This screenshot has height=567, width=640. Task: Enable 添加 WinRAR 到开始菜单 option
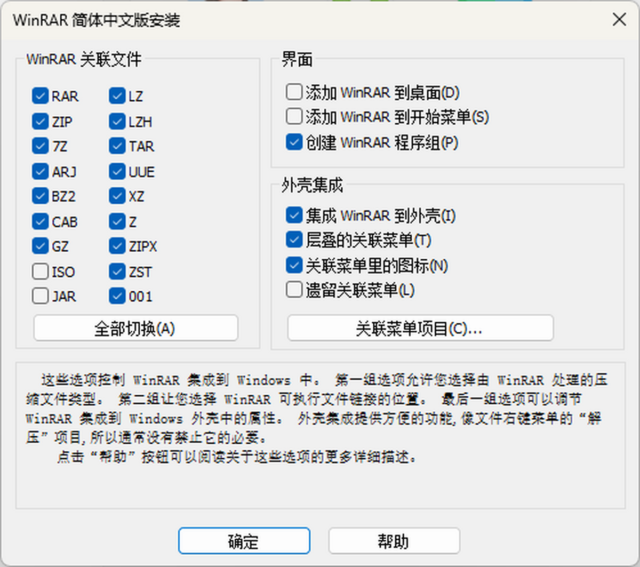click(x=293, y=116)
